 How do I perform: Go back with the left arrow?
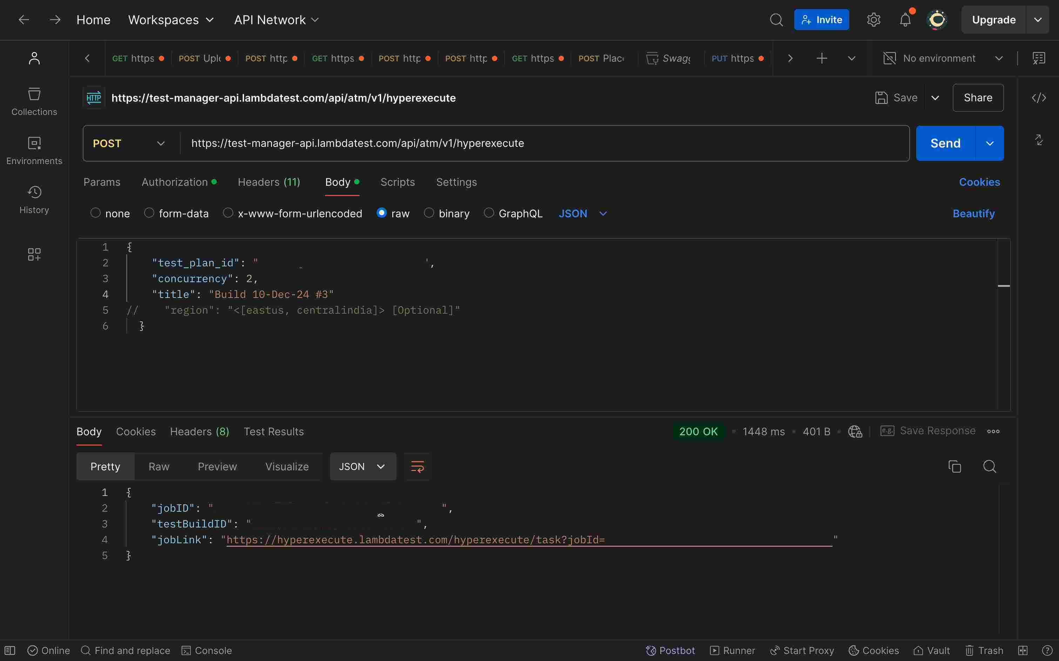pos(23,20)
